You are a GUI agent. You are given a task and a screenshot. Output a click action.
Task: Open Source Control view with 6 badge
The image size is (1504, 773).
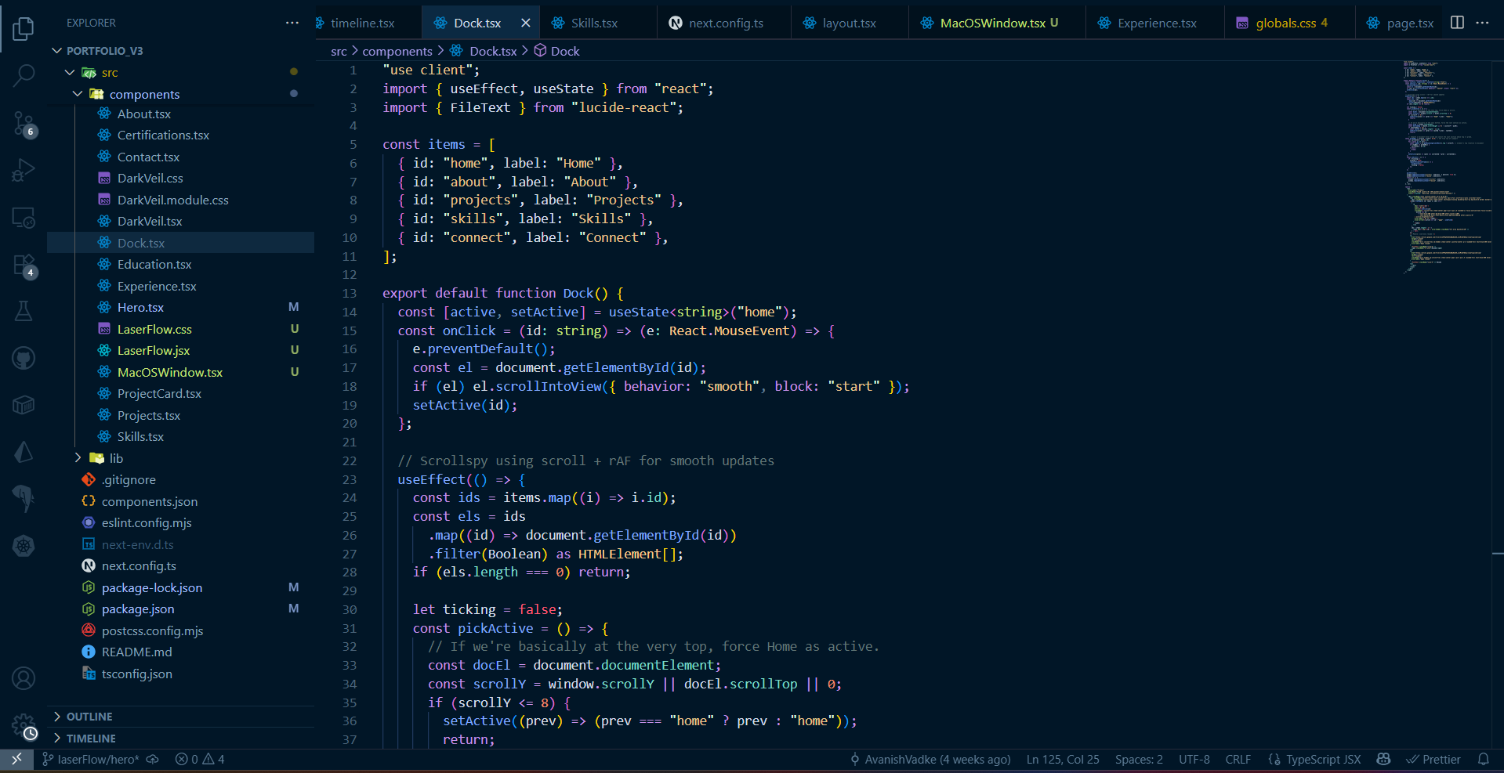[24, 123]
